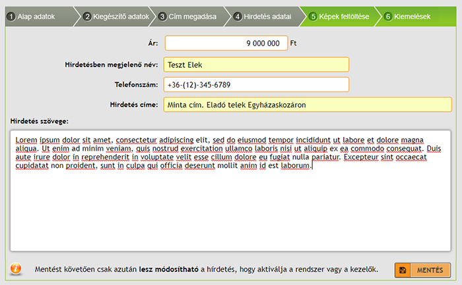Click the name field containing Teszt Elek
Image resolution: width=462 pixels, height=285 pixels.
pyautogui.click(x=255, y=65)
